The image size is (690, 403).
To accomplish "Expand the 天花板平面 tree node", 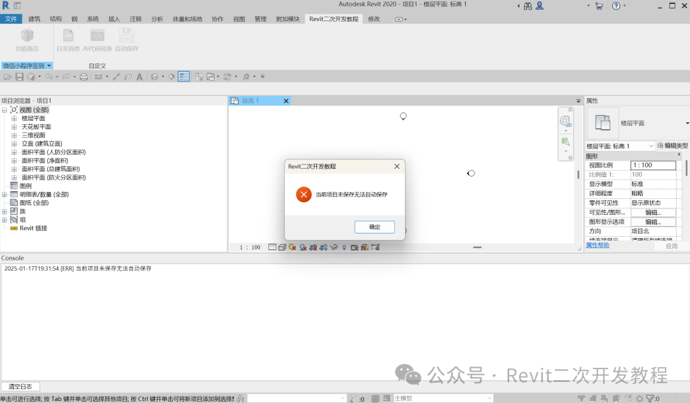I will (14, 127).
